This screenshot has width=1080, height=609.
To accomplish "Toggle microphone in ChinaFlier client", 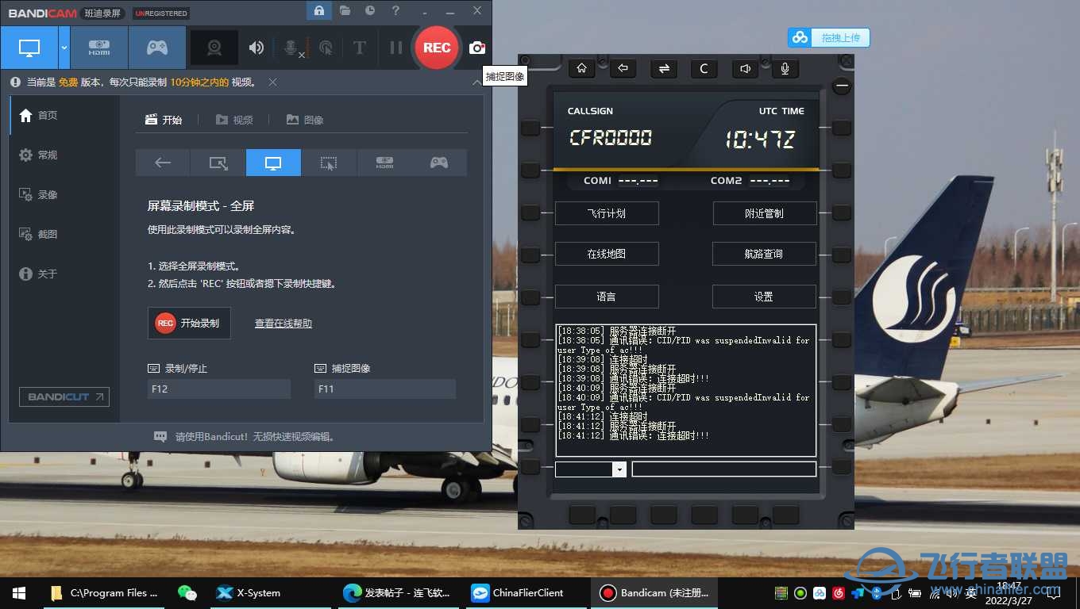I will (x=785, y=68).
